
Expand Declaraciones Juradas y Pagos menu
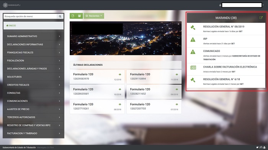pos(34,69)
